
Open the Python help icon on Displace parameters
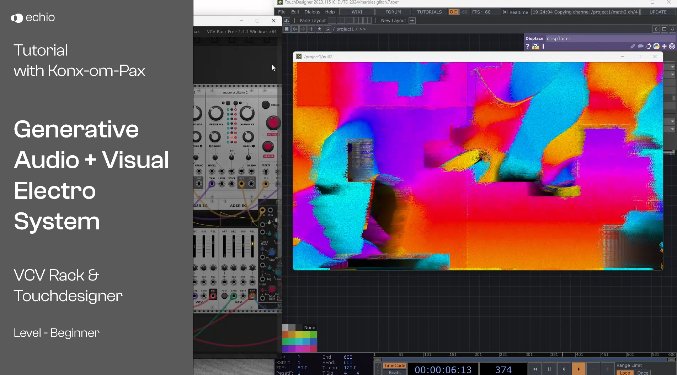[x=535, y=46]
